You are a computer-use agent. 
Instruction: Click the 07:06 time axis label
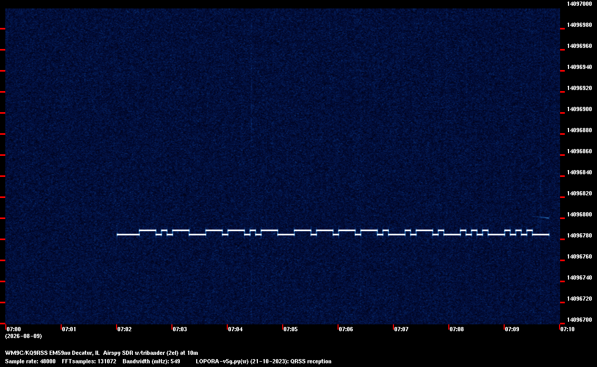346,329
